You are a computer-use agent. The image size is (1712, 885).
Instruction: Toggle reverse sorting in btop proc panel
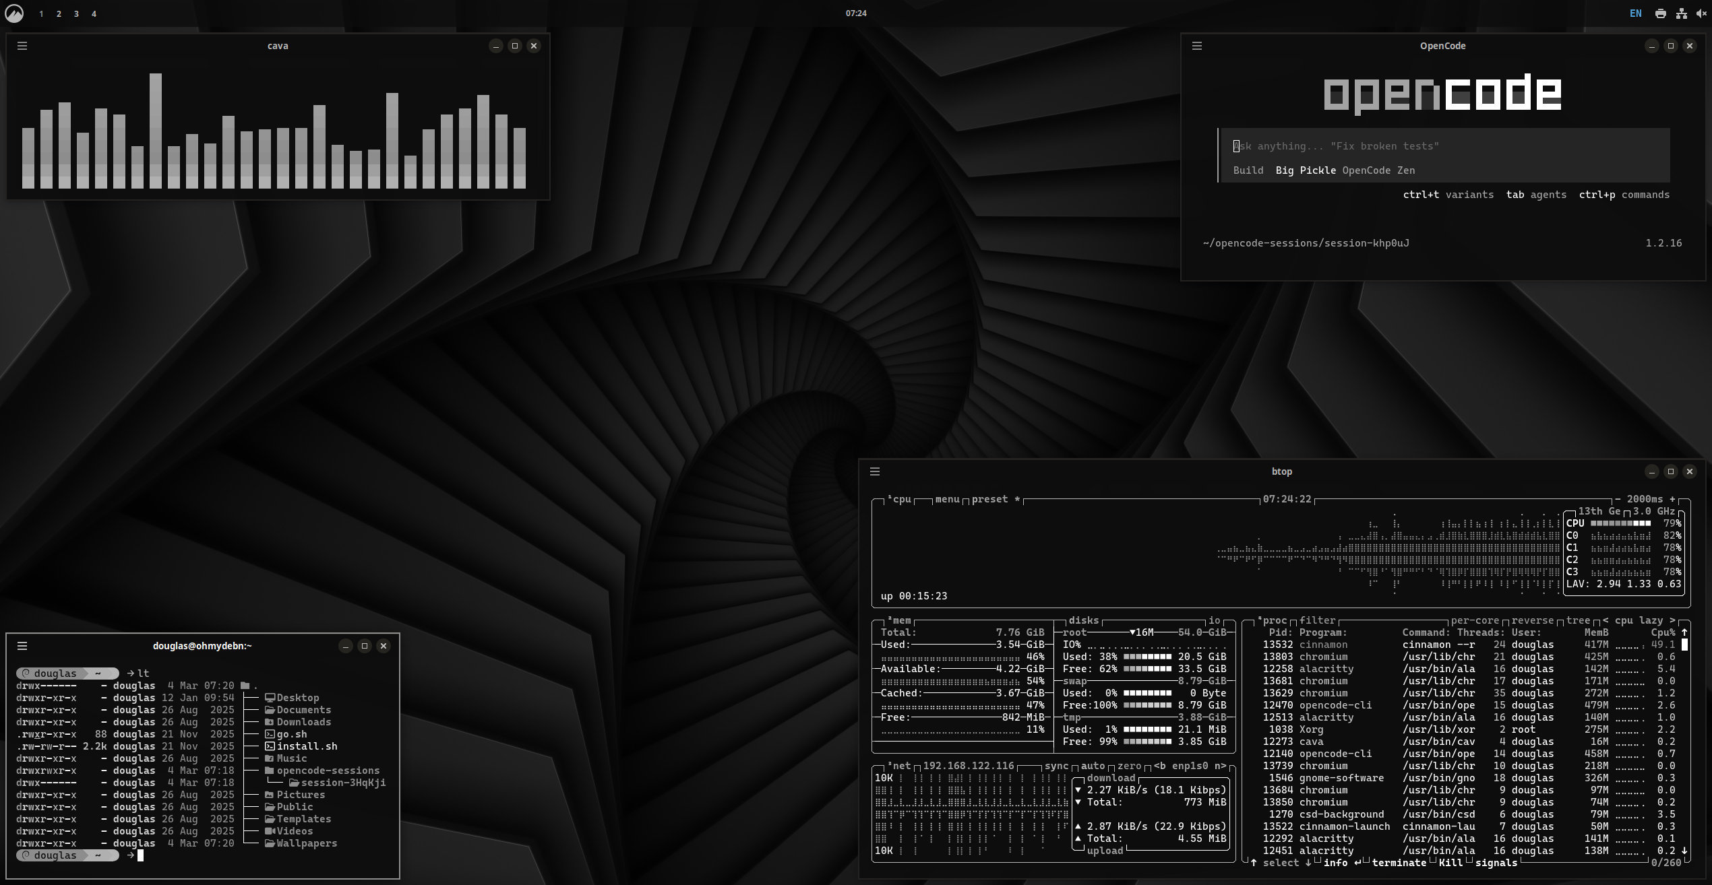pyautogui.click(x=1532, y=620)
